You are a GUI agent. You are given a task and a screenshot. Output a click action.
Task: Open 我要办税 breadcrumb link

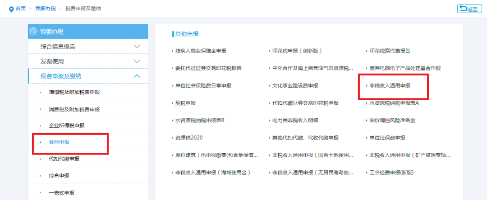(46, 9)
